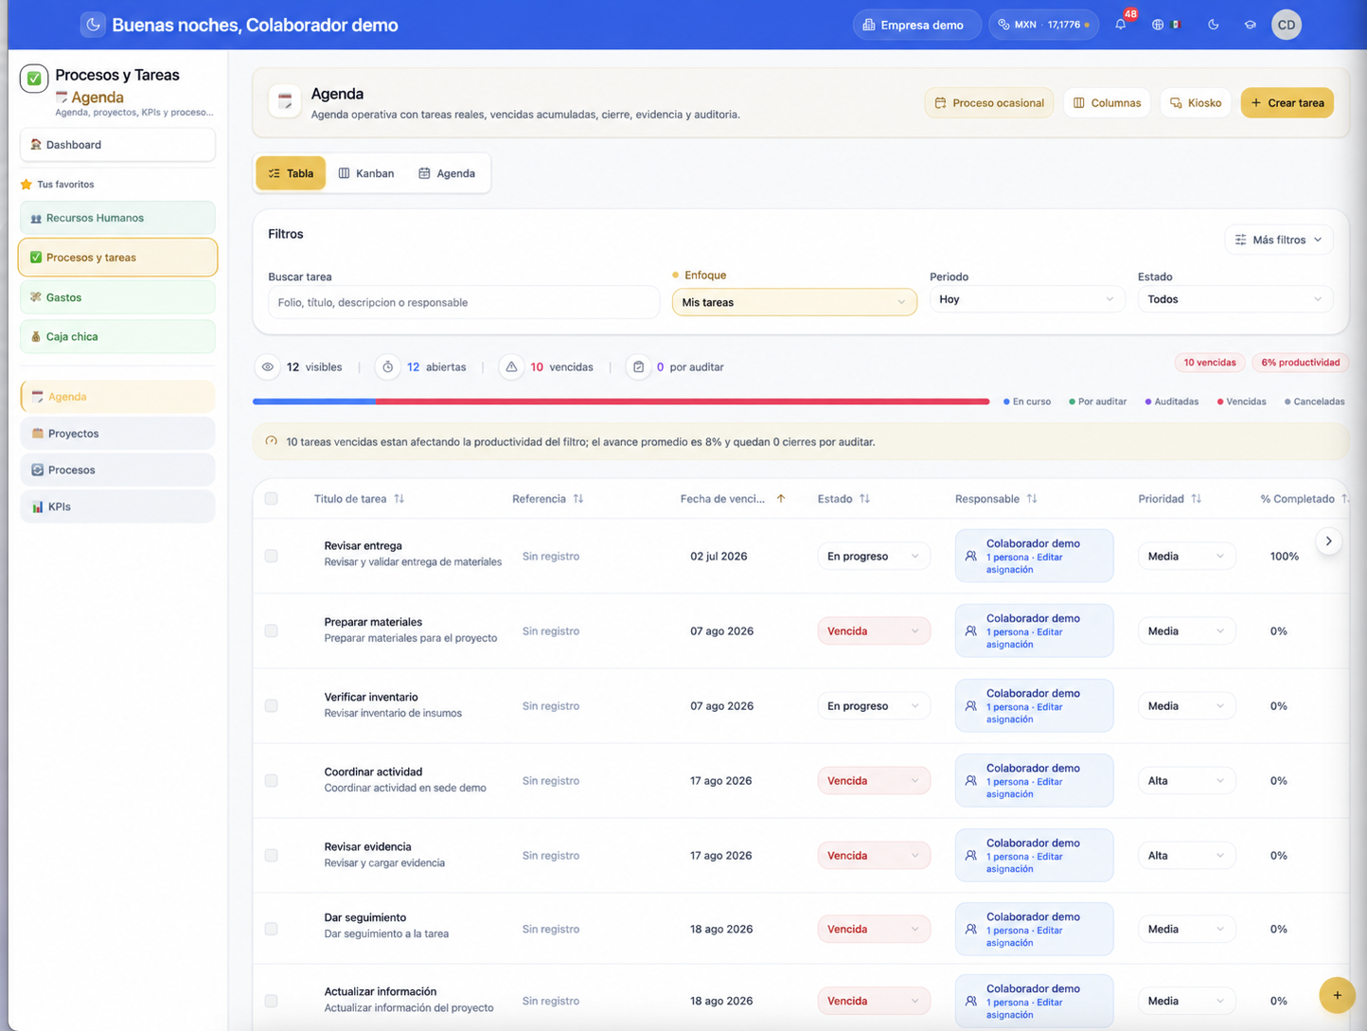Check the Preparar materiales row checkbox

click(x=272, y=631)
